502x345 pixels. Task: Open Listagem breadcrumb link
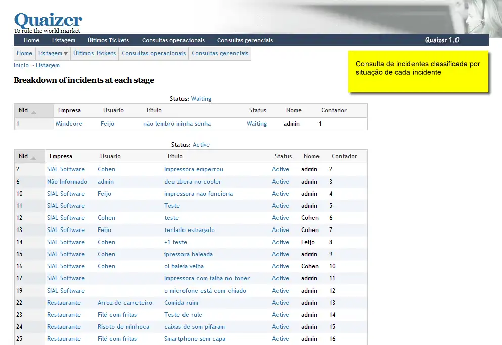pyautogui.click(x=48, y=65)
